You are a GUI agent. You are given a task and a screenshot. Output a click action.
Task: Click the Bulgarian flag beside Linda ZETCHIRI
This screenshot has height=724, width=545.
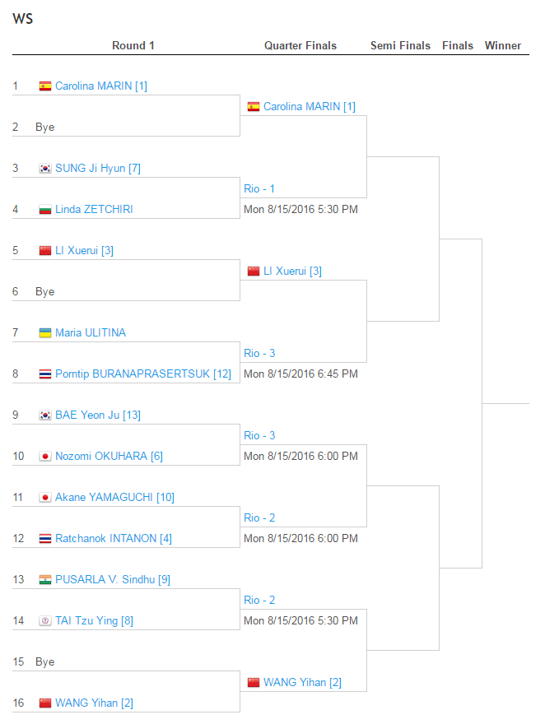pyautogui.click(x=45, y=210)
